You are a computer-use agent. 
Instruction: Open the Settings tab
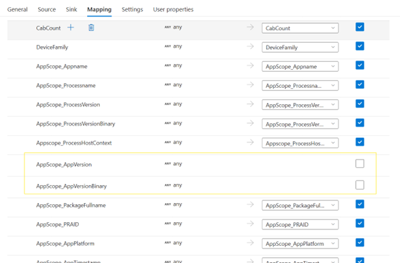132,9
